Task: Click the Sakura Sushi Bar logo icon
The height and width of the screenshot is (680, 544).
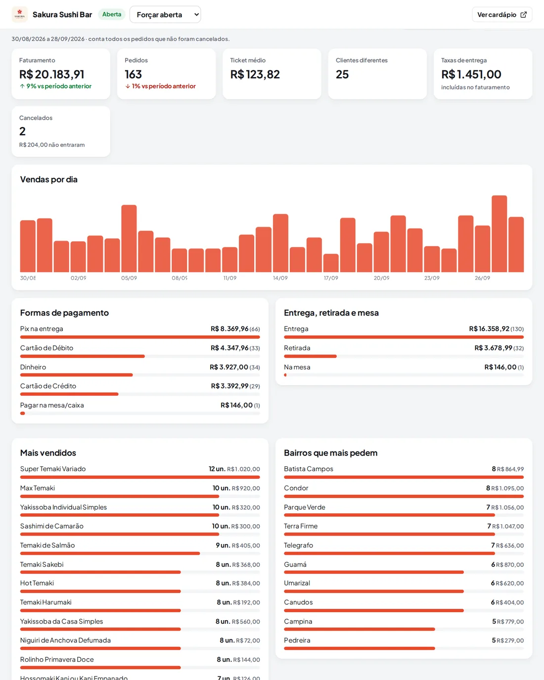Action: [20, 14]
